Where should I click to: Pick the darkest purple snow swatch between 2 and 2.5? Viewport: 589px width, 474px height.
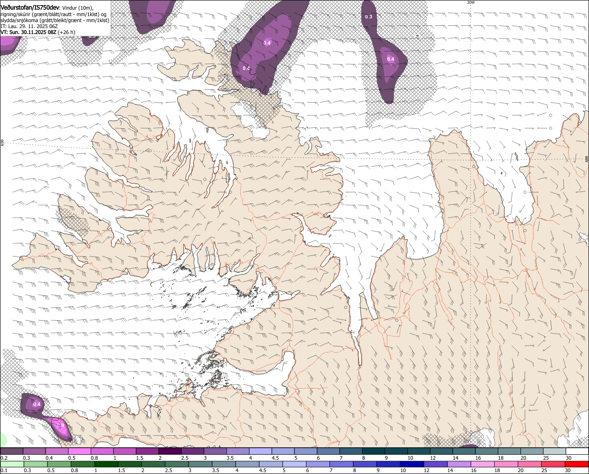pos(170,451)
